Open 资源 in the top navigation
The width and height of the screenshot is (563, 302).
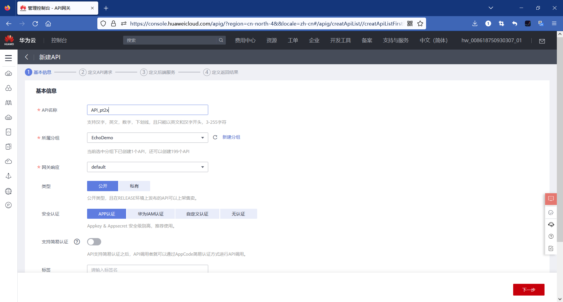pyautogui.click(x=272, y=40)
